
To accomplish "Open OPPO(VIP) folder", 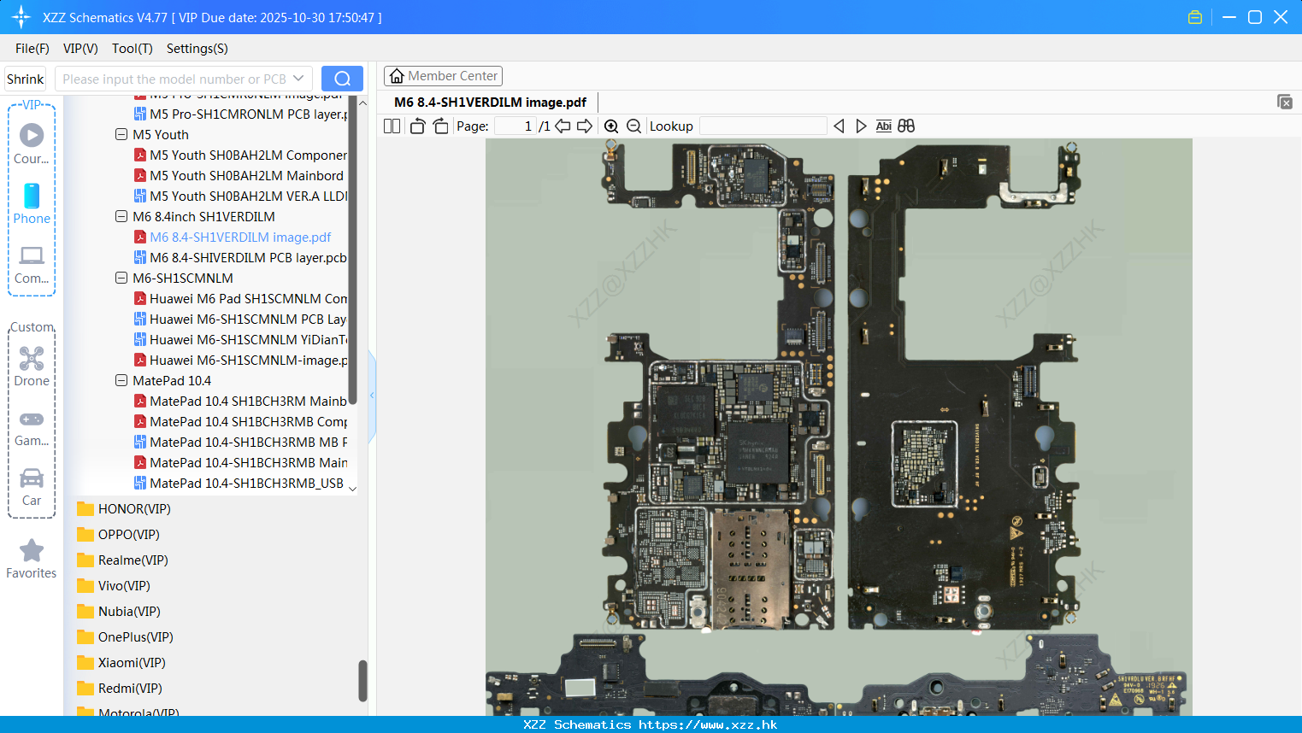I will coord(118,535).
